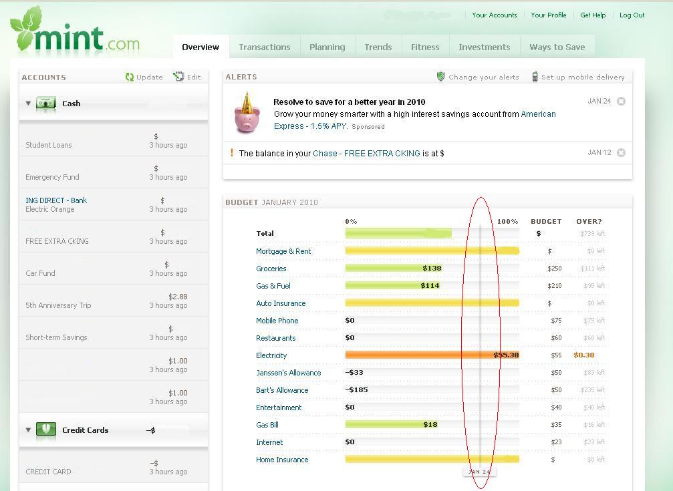Open the Auto Insurance budget category
The width and height of the screenshot is (673, 491).
281,303
